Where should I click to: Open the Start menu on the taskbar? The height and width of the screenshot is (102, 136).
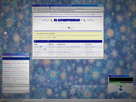tap(5, 100)
